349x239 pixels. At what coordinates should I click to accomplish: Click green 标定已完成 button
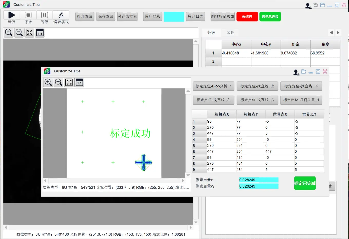click(x=305, y=183)
